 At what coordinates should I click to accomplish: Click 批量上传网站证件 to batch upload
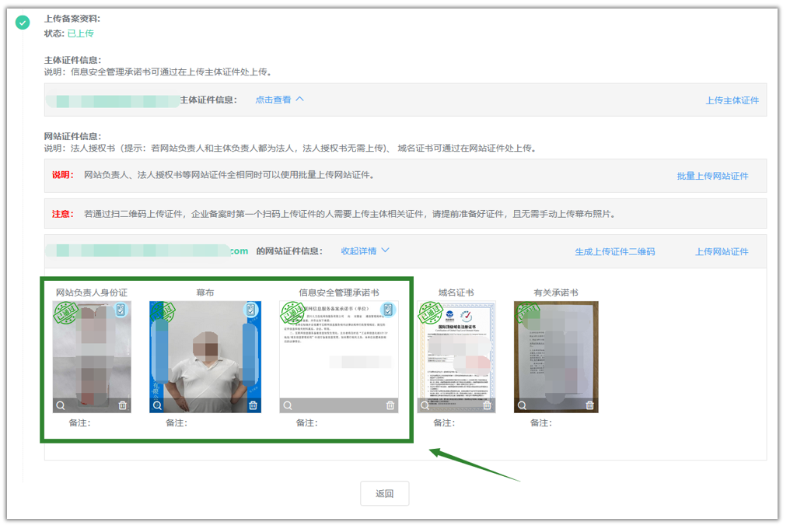[x=714, y=175]
